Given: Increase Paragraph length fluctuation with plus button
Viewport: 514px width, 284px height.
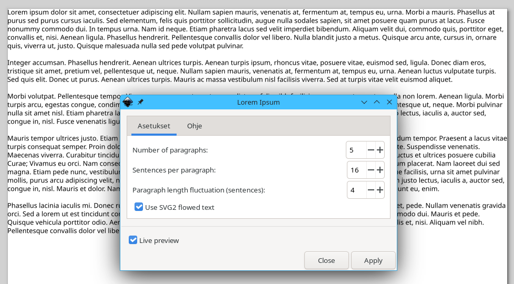Looking at the screenshot, I should (380, 190).
